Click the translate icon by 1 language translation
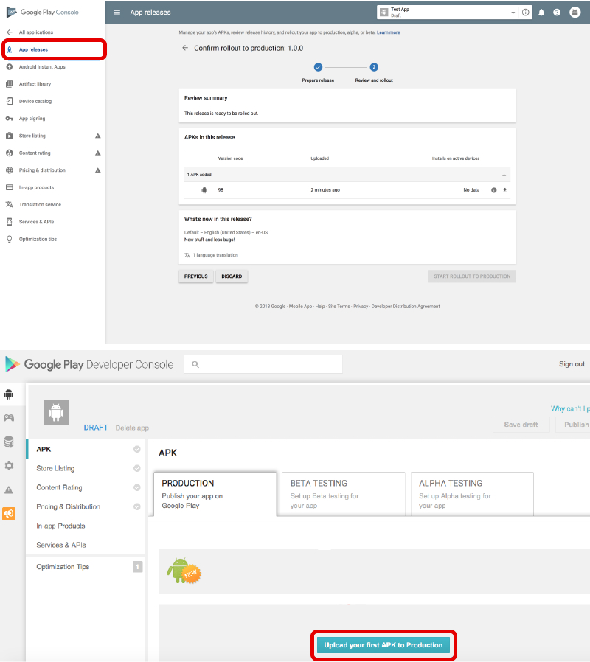This screenshot has width=590, height=662. [x=187, y=255]
